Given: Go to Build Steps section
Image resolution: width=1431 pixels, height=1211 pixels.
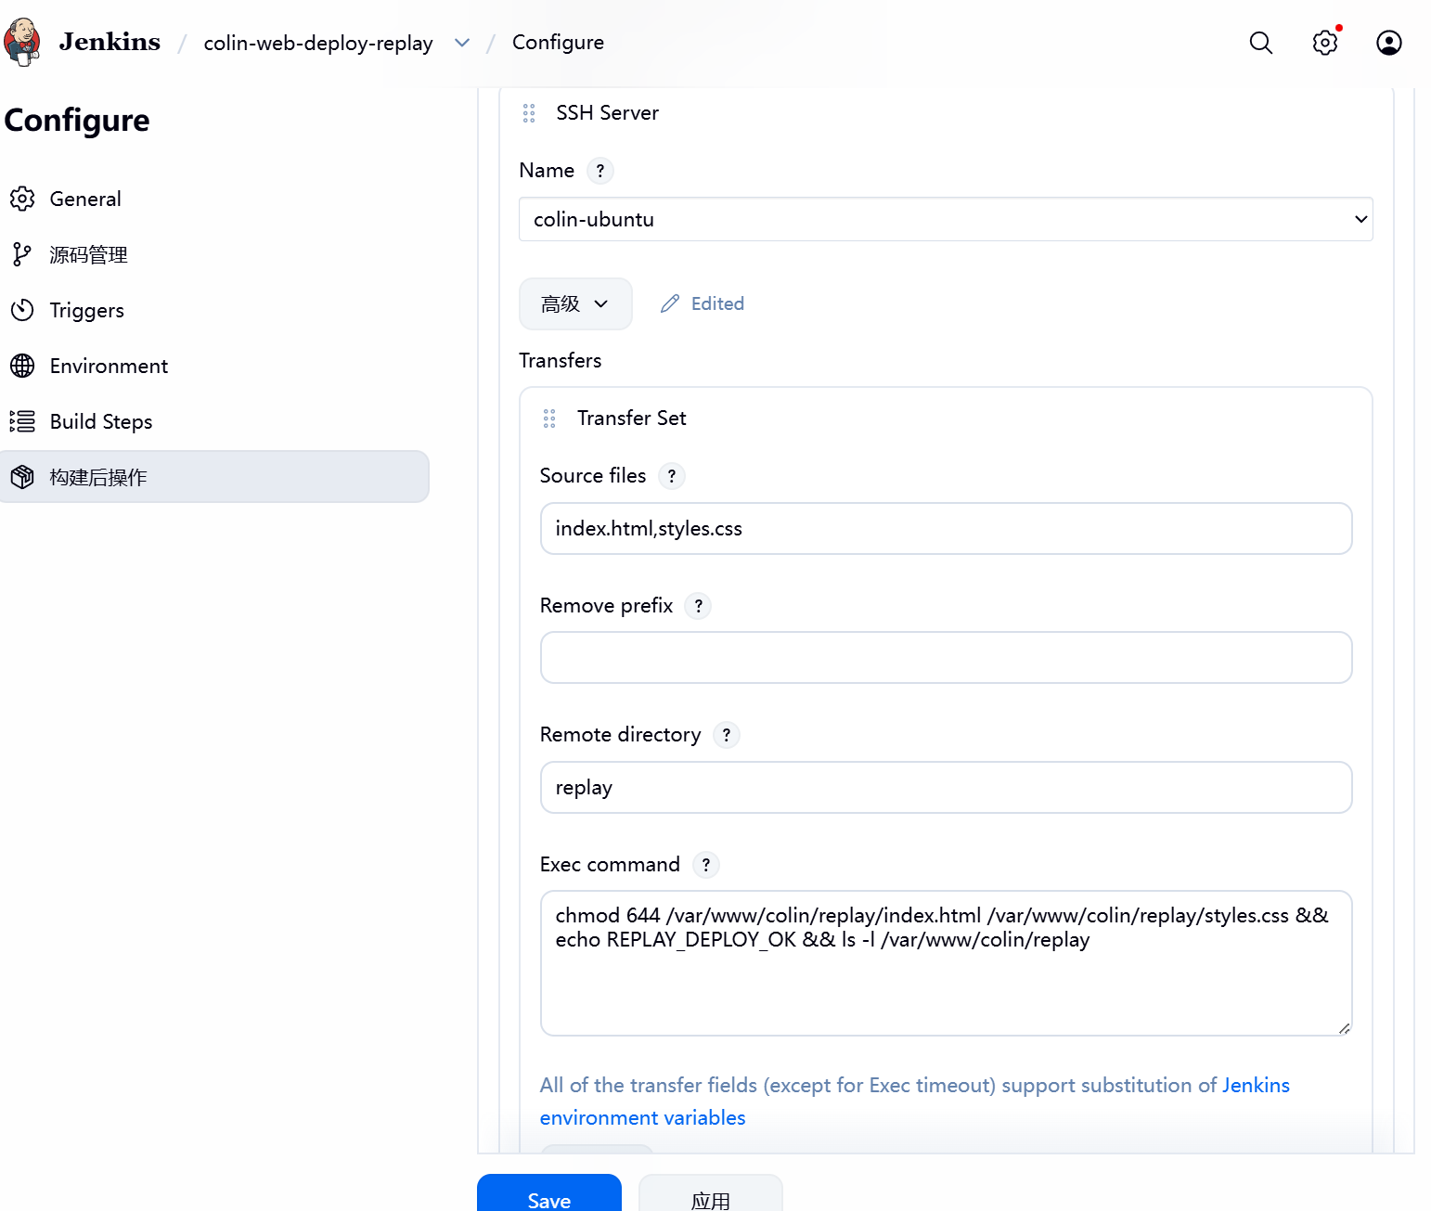Looking at the screenshot, I should 214,421.
